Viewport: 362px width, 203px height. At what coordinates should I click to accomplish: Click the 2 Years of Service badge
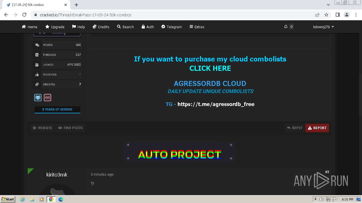click(x=57, y=109)
